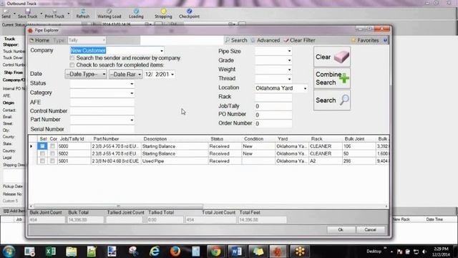This screenshot has width=458, height=258.
Task: Click the Refresh toolbar icon
Action: click(83, 14)
